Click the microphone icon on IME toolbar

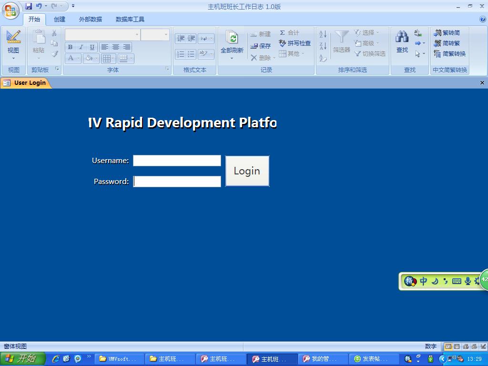[468, 281]
